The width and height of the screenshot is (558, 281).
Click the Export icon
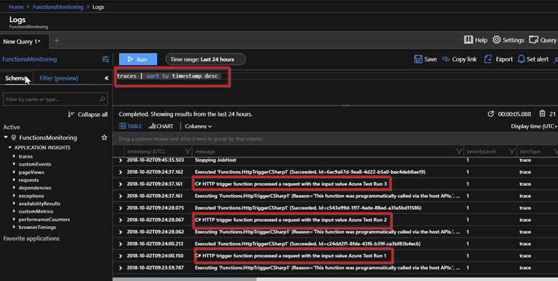(488, 59)
